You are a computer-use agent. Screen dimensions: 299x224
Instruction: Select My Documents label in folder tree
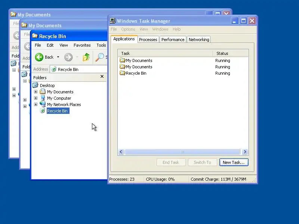[60, 92]
